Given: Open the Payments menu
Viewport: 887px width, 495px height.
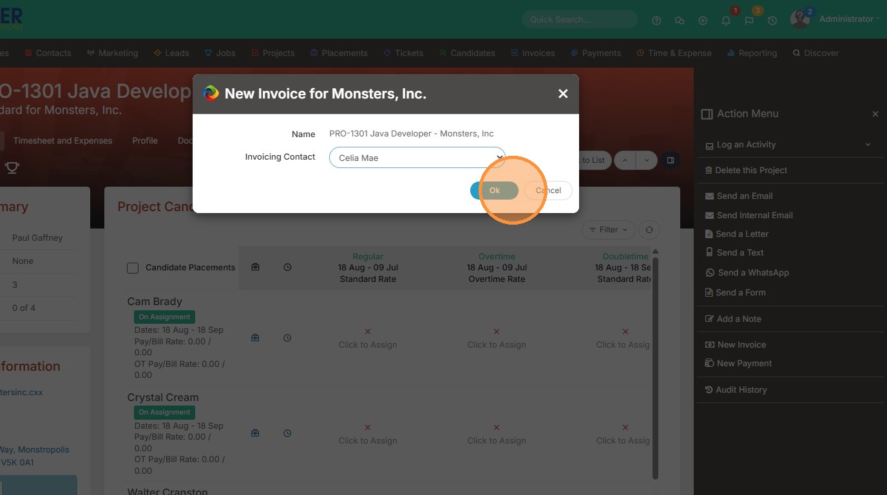Looking at the screenshot, I should point(596,53).
